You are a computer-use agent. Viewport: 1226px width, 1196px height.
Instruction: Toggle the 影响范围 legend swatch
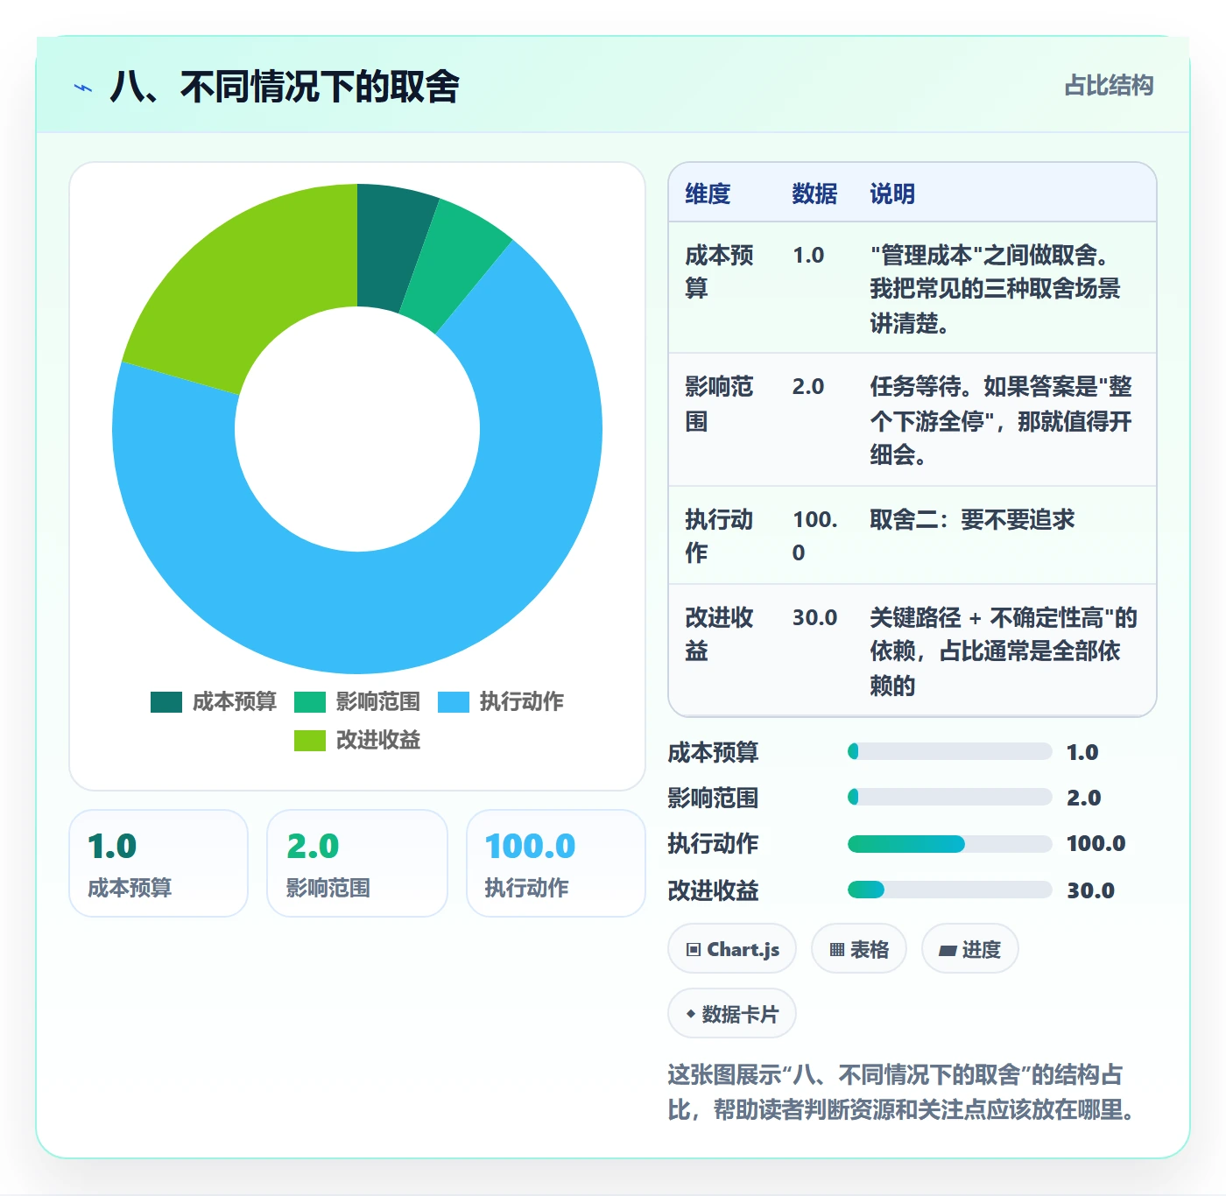click(310, 702)
